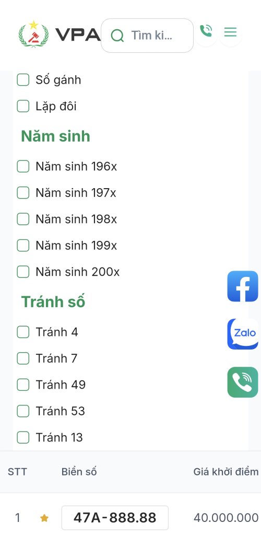Select Năm sinh 199x checkbox
Screen dimensions: 261x535
pyautogui.click(x=23, y=246)
